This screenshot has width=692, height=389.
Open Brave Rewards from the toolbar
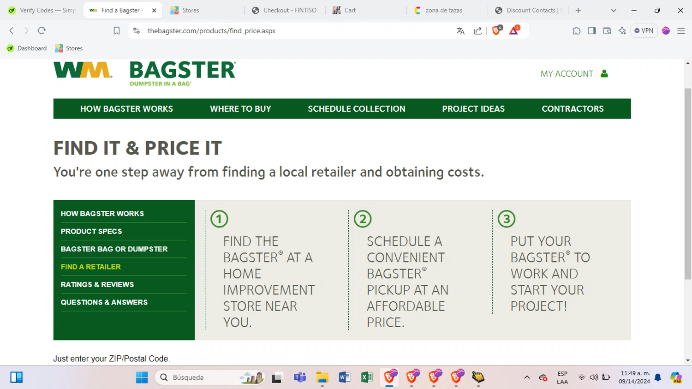[513, 30]
